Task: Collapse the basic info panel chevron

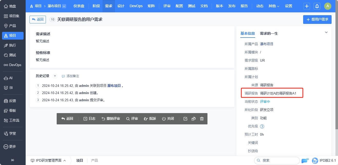Action: coord(326,33)
